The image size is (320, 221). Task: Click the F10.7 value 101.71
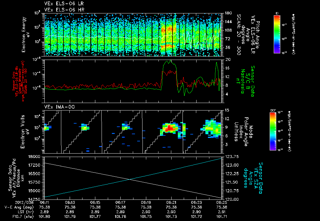222,217
